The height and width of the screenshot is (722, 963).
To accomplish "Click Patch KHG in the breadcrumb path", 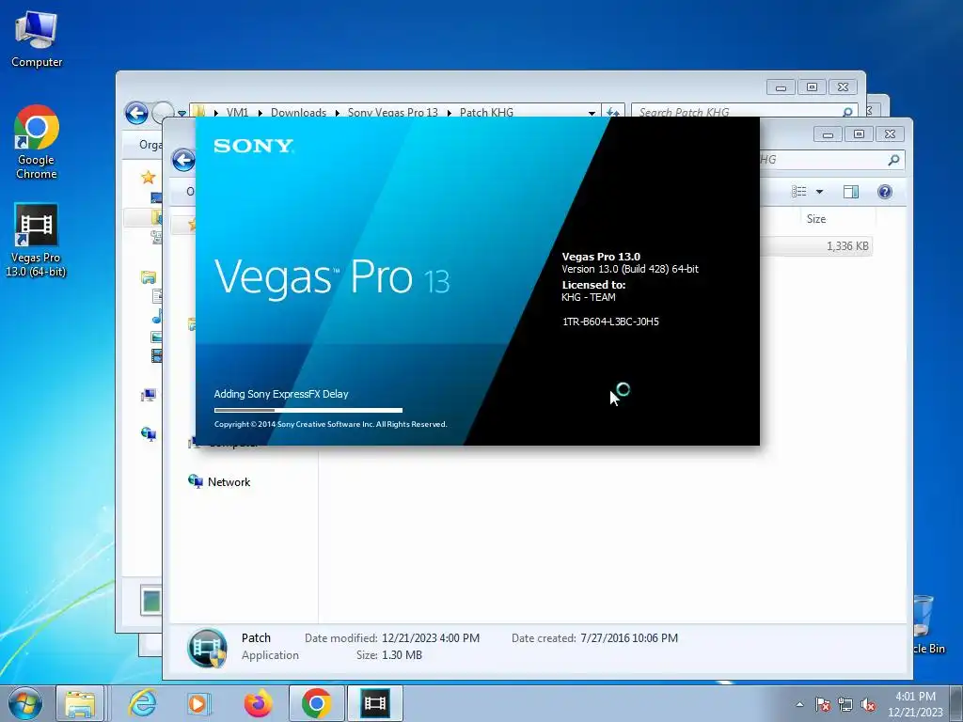I will [486, 113].
